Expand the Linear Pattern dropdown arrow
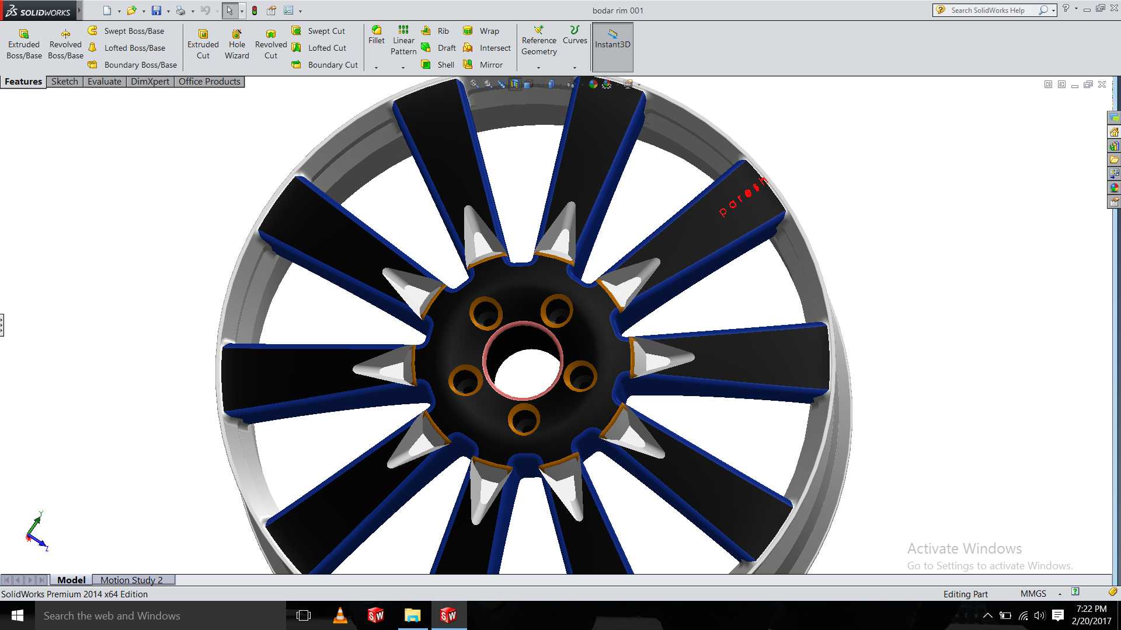 click(x=403, y=68)
